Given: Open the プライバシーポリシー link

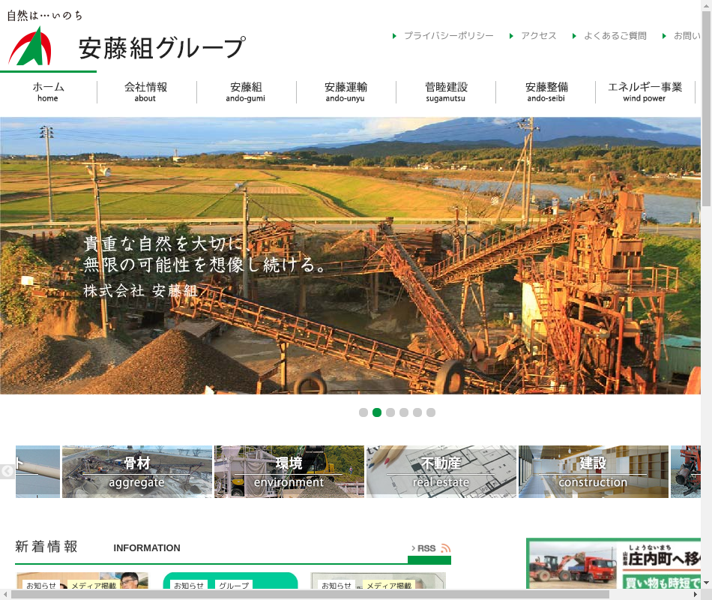Looking at the screenshot, I should pos(448,36).
